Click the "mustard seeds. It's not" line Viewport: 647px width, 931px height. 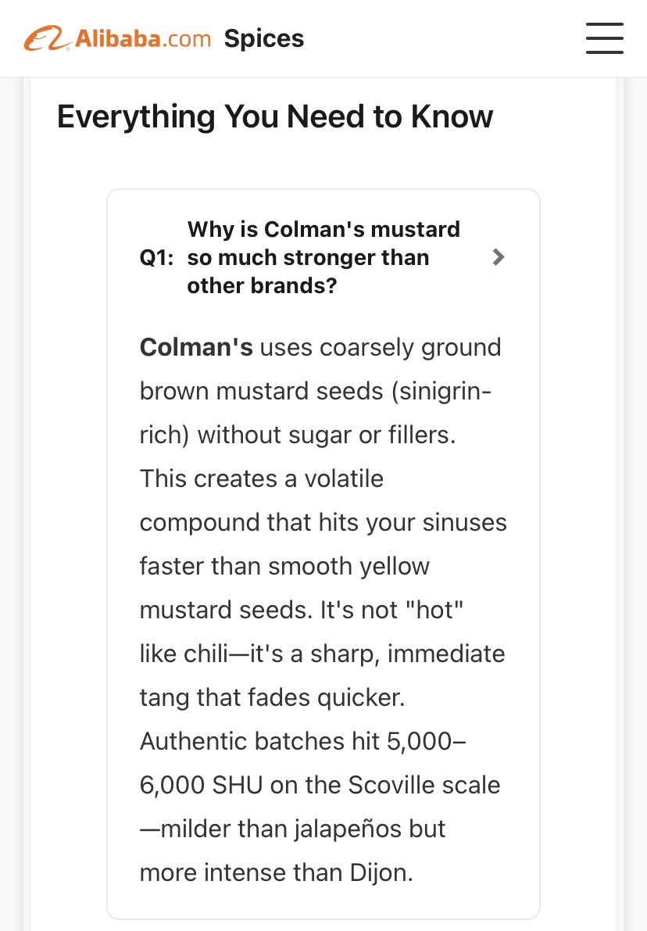tap(302, 610)
